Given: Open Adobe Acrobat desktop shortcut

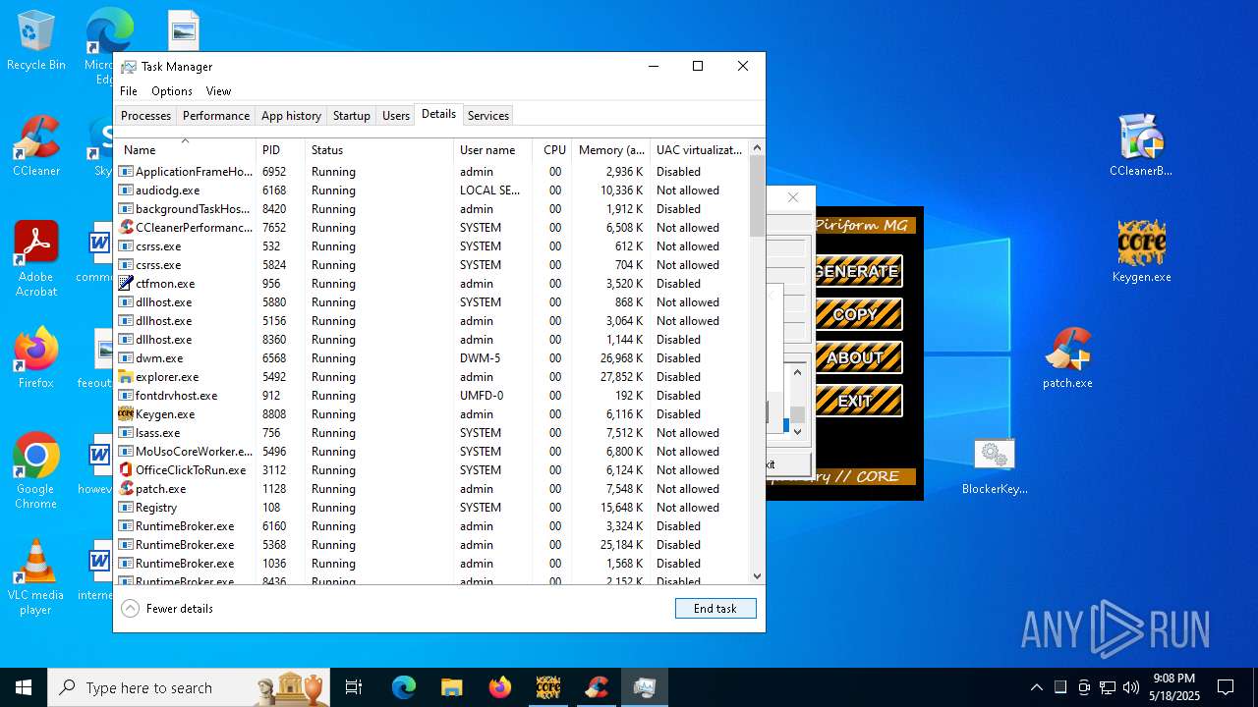Looking at the screenshot, I should click(x=35, y=259).
